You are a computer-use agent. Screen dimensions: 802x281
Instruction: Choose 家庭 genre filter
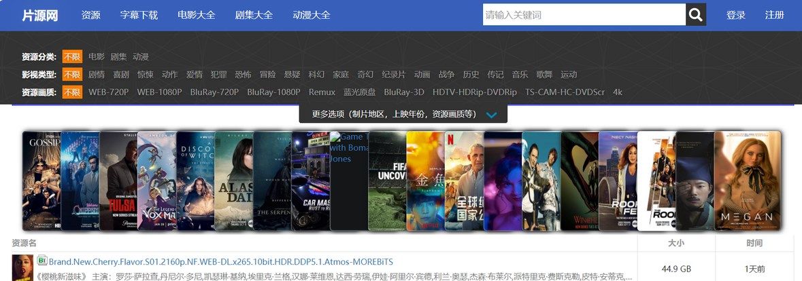(x=341, y=75)
